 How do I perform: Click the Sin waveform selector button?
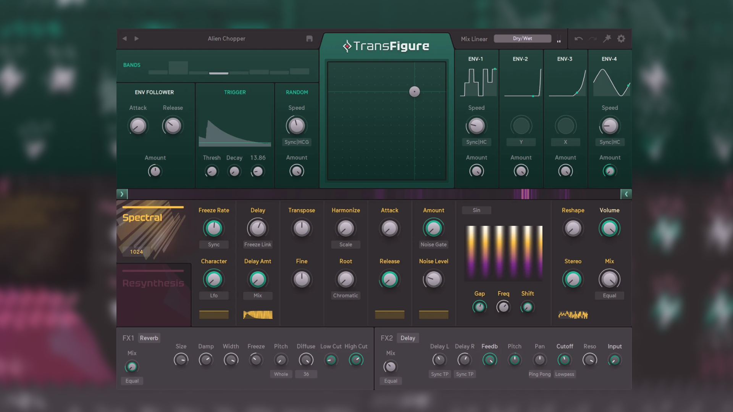point(476,210)
